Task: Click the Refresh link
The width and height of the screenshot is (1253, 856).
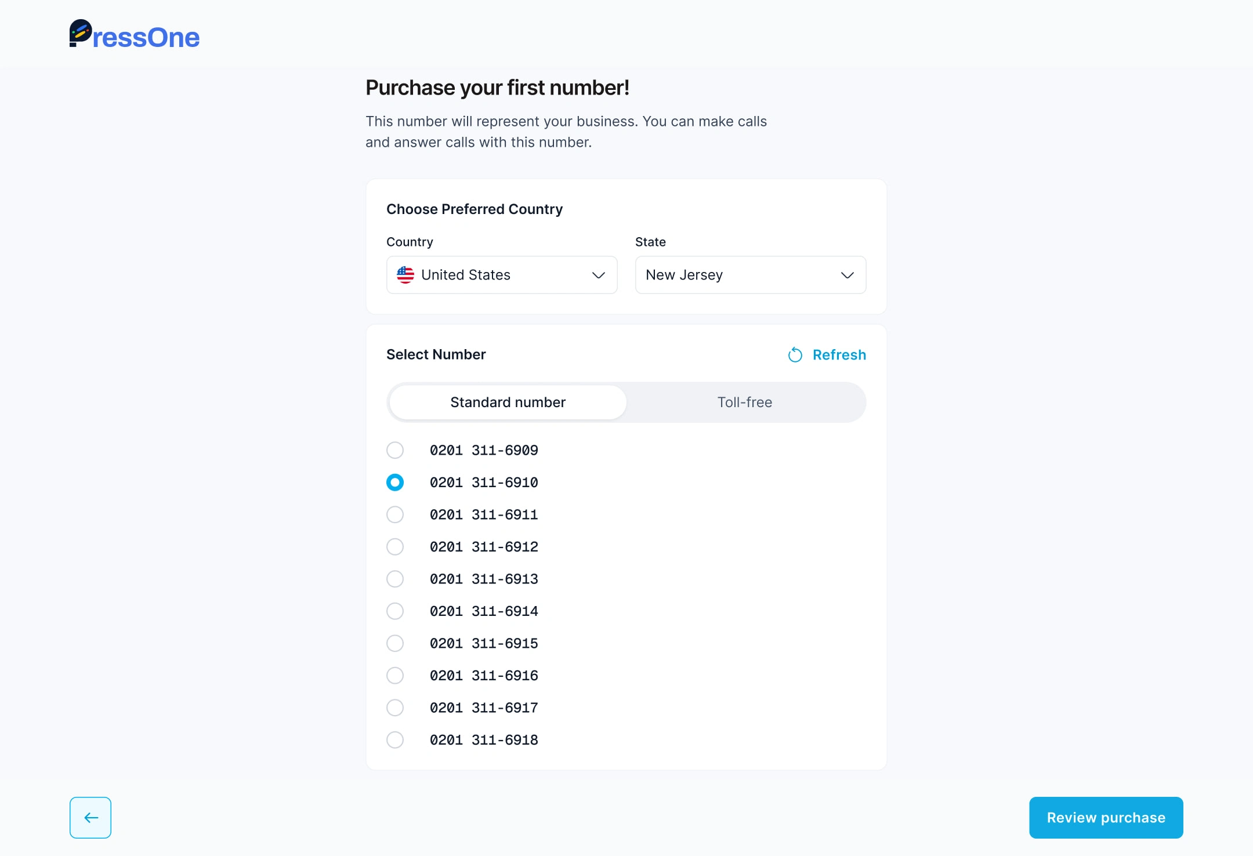Action: pyautogui.click(x=839, y=354)
